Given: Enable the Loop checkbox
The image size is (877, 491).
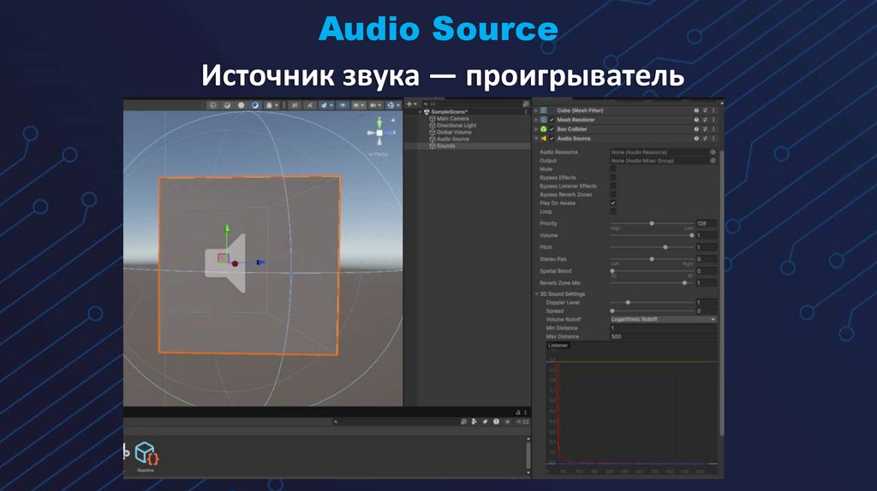Looking at the screenshot, I should tap(613, 211).
